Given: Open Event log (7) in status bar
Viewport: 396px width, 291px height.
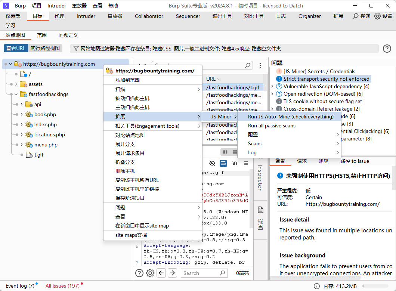Looking at the screenshot, I should [x=20, y=286].
